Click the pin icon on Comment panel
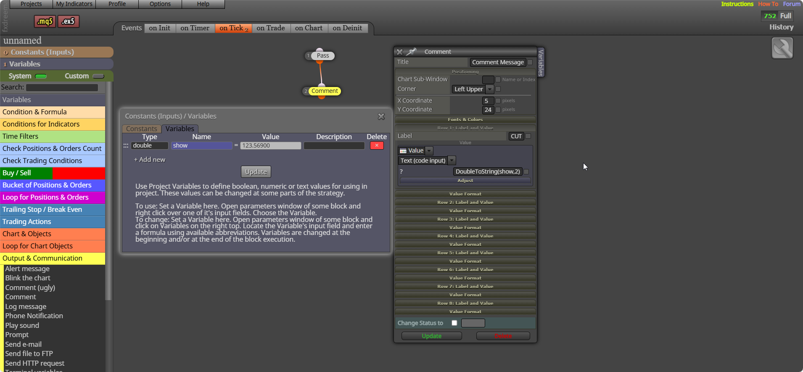 coord(411,52)
